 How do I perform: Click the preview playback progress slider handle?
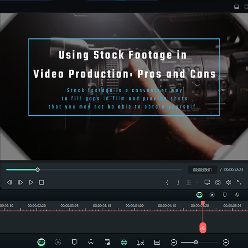(38, 169)
